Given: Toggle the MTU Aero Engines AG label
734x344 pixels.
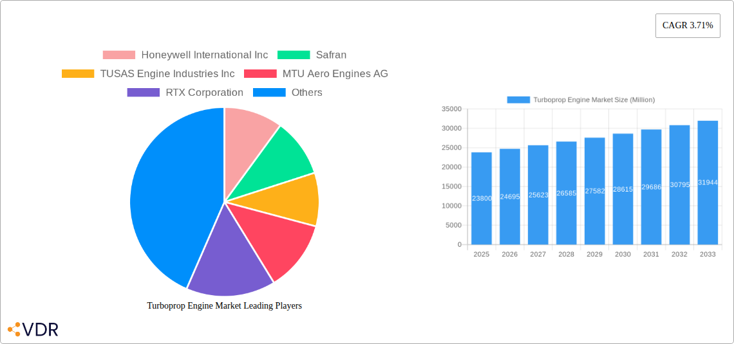Looking at the screenshot, I should [335, 73].
